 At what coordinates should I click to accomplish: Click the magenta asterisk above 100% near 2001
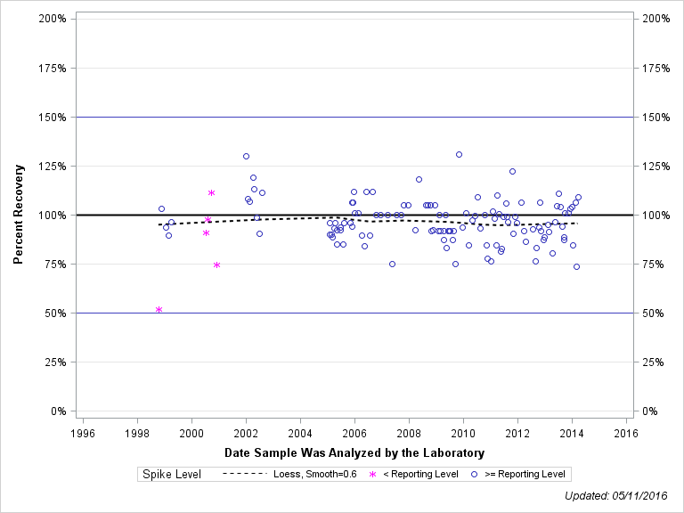click(x=211, y=192)
